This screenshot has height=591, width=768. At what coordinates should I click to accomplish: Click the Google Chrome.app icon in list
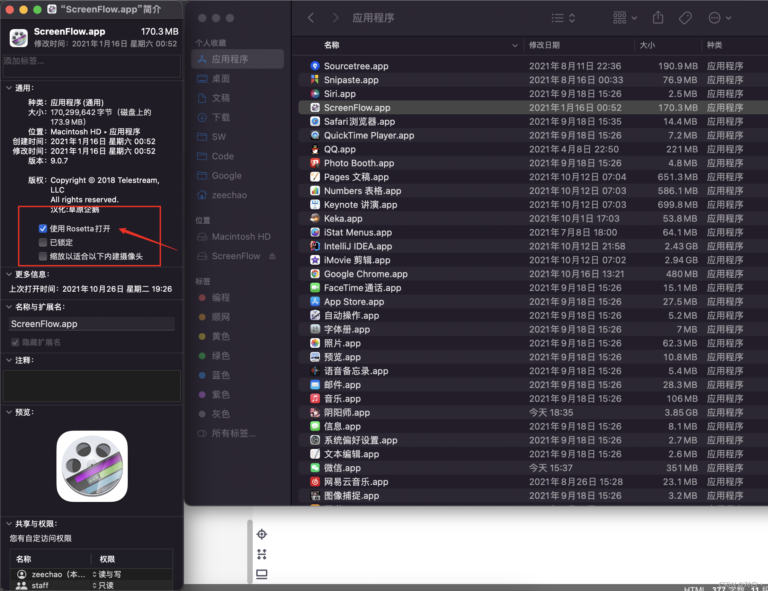315,274
